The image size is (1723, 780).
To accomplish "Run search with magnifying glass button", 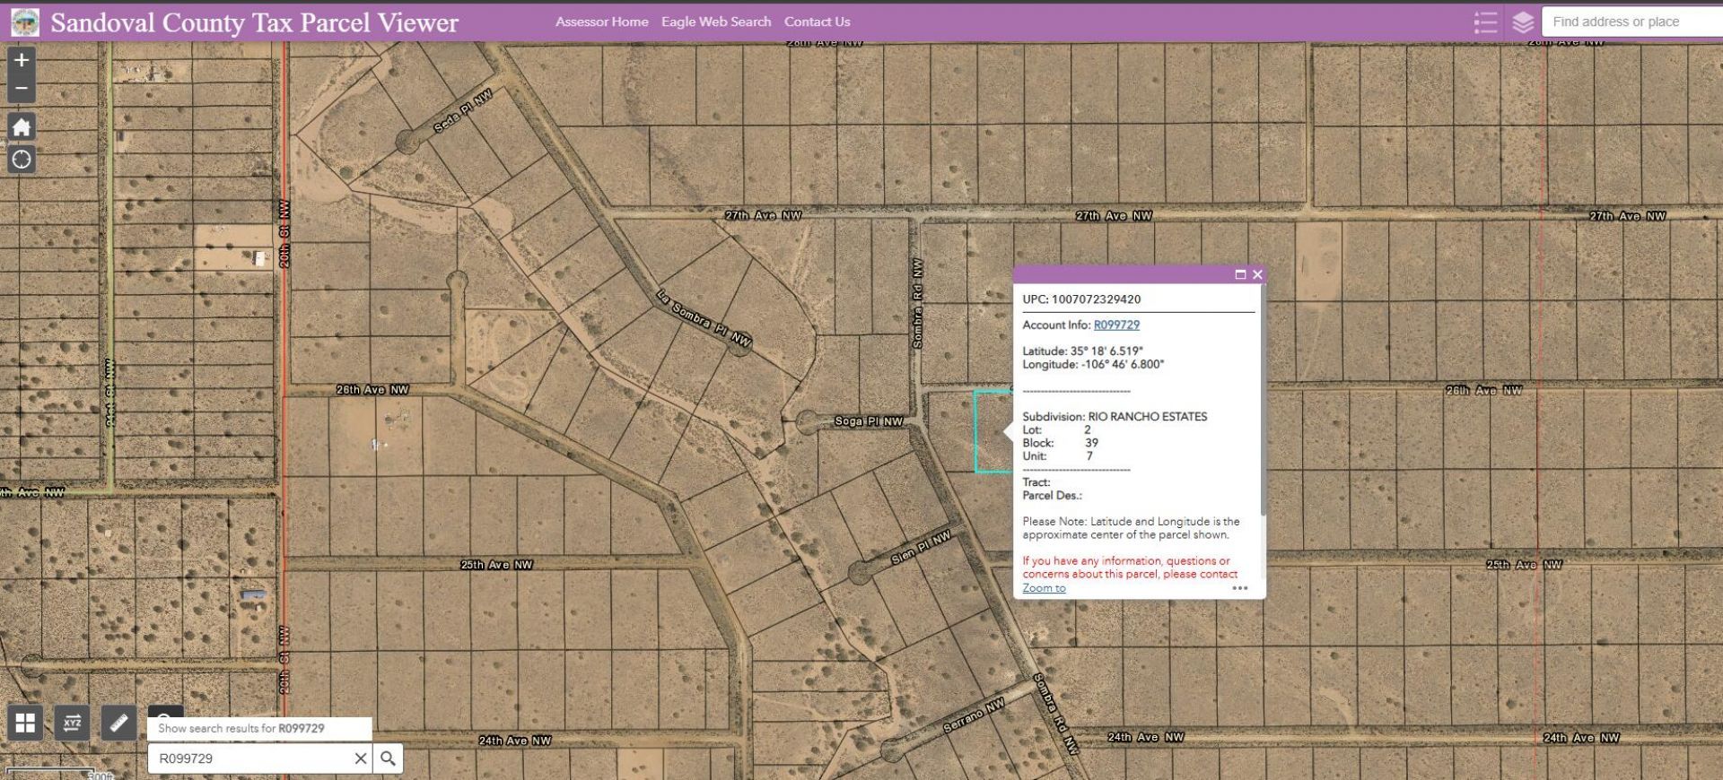I will [x=388, y=758].
